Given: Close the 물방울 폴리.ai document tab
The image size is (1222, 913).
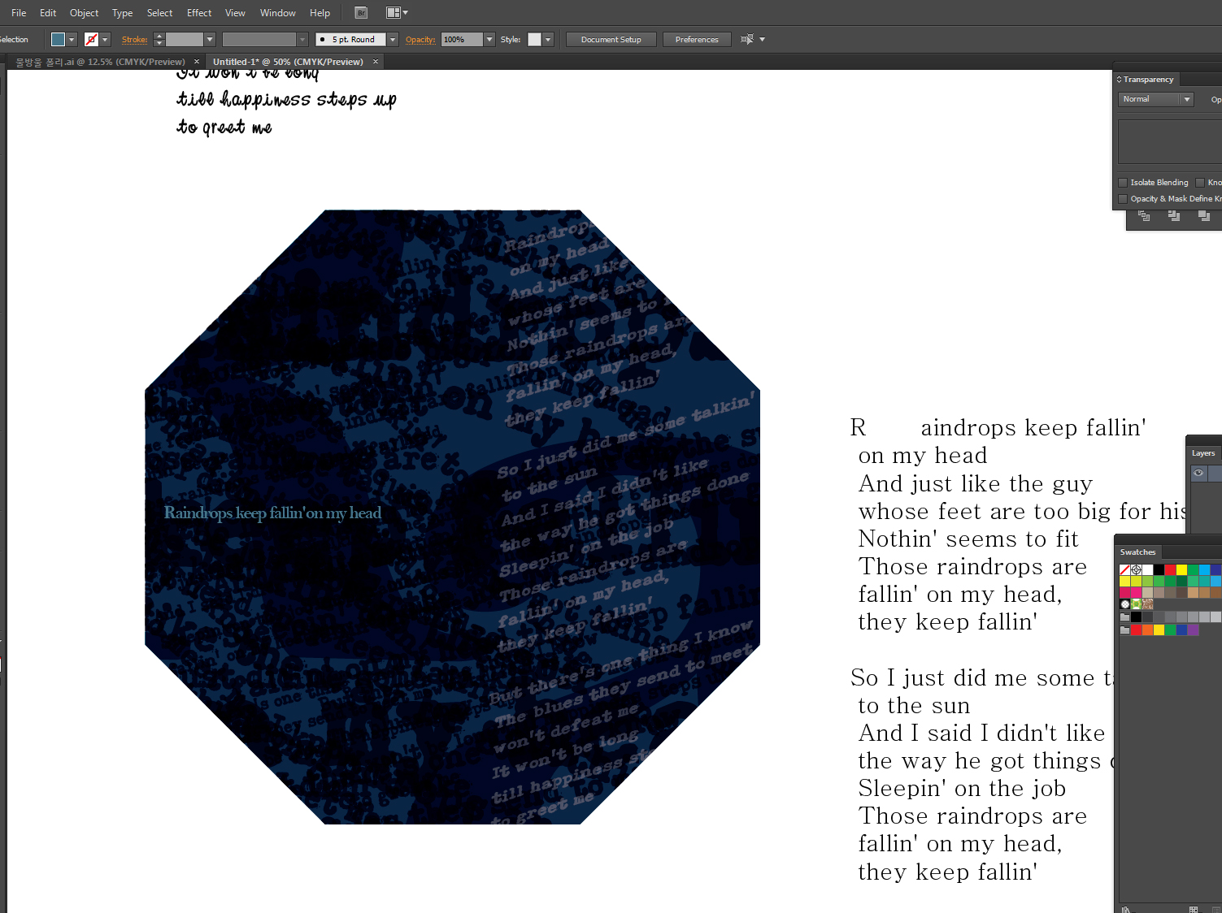Looking at the screenshot, I should (197, 62).
